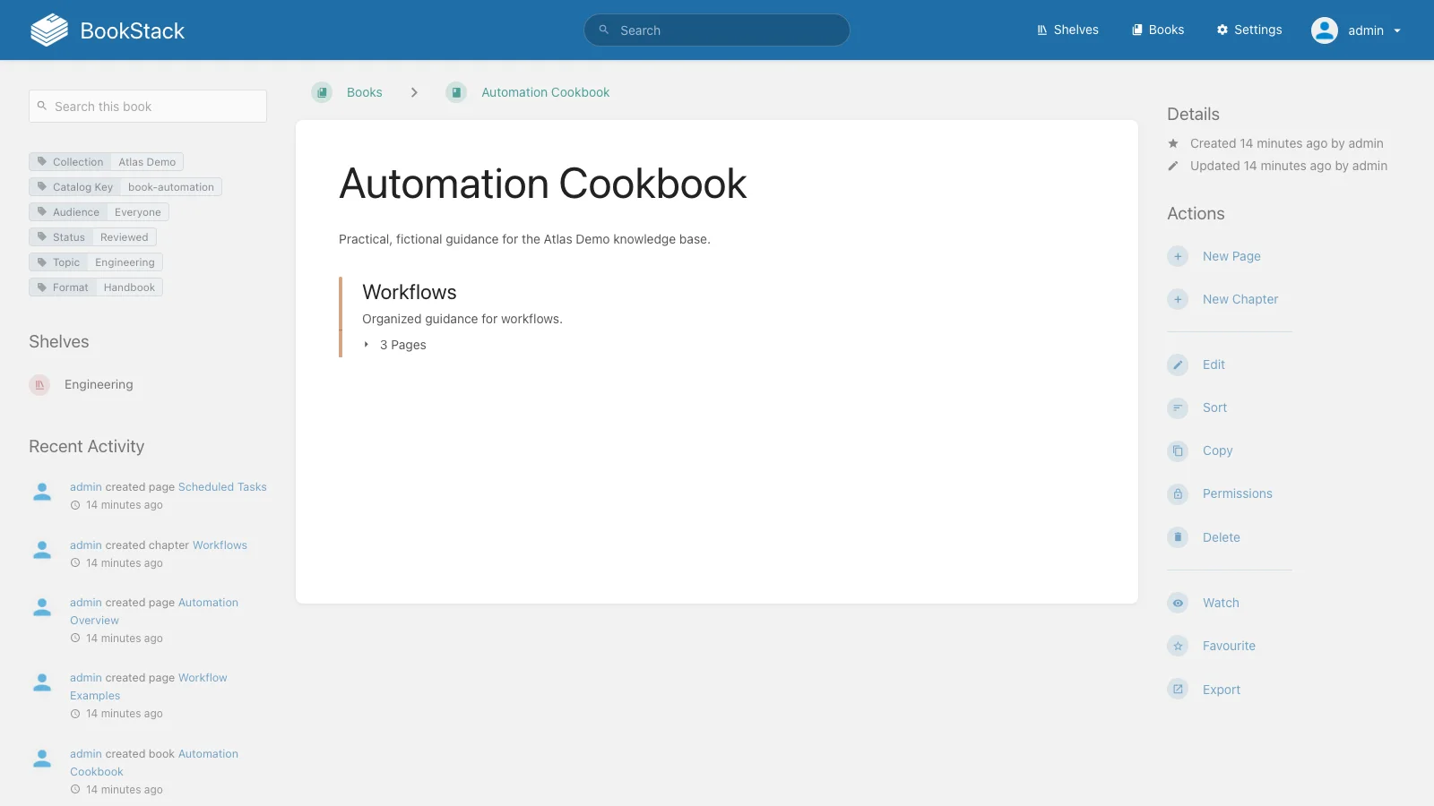
Task: Click the Favourite action link
Action: pyautogui.click(x=1229, y=646)
